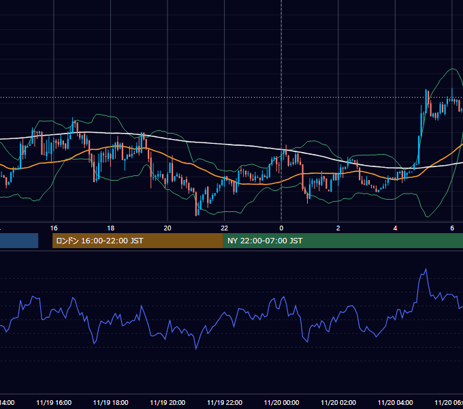This screenshot has height=409, width=463.
Task: Click hour label 4 on the upper axis
Action: coord(395,228)
